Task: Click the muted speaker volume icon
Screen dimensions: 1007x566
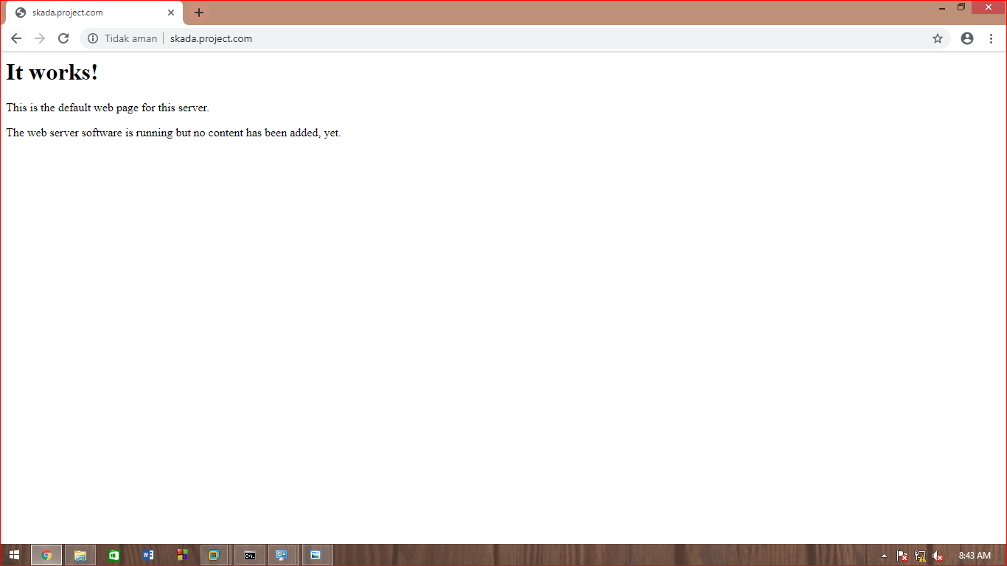Action: [938, 556]
